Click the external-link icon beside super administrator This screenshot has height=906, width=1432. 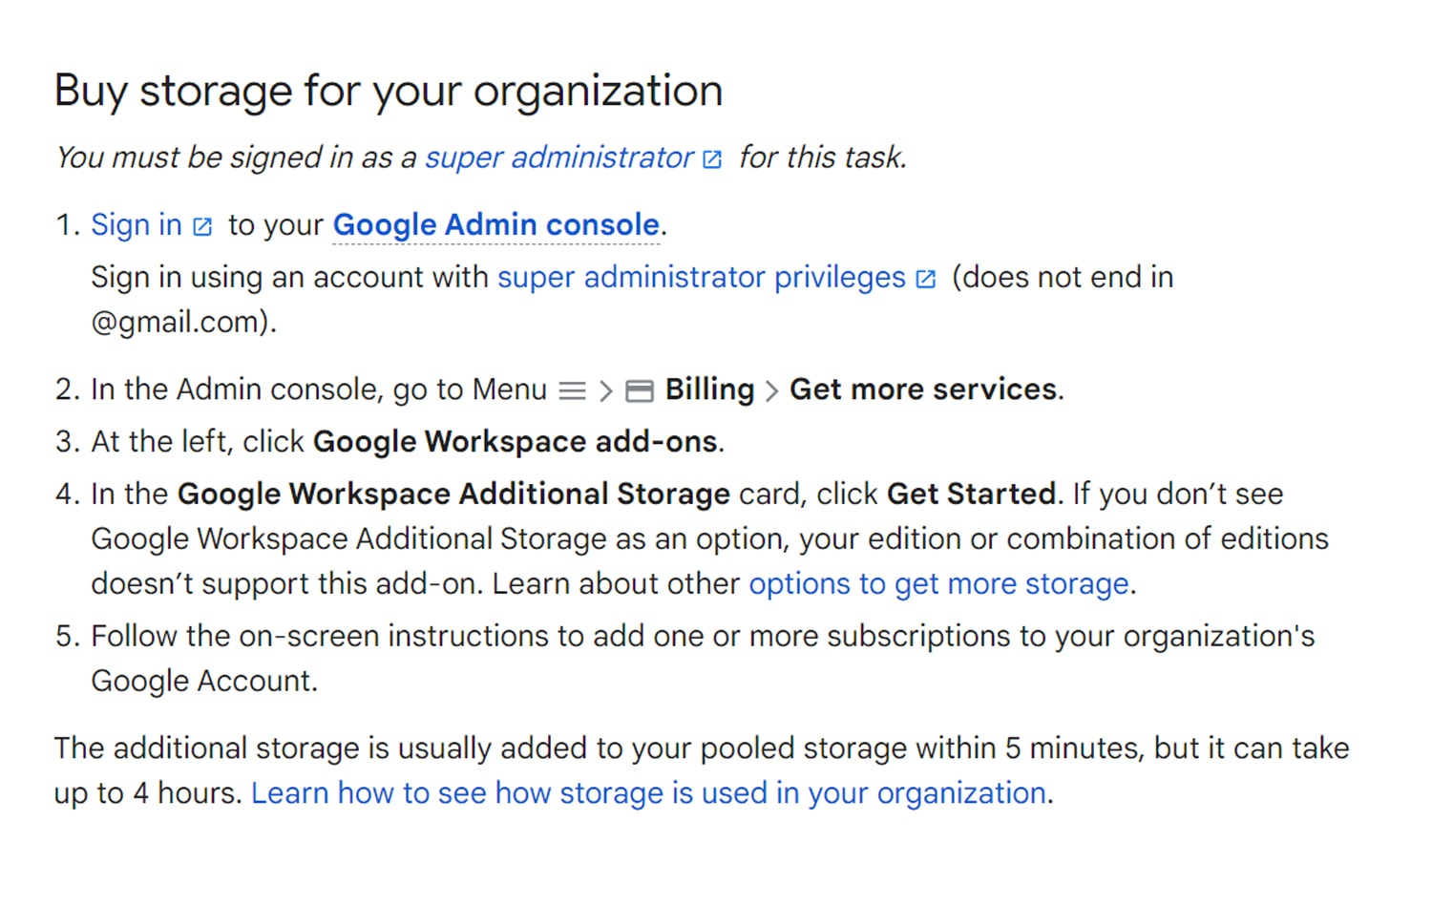tap(711, 158)
